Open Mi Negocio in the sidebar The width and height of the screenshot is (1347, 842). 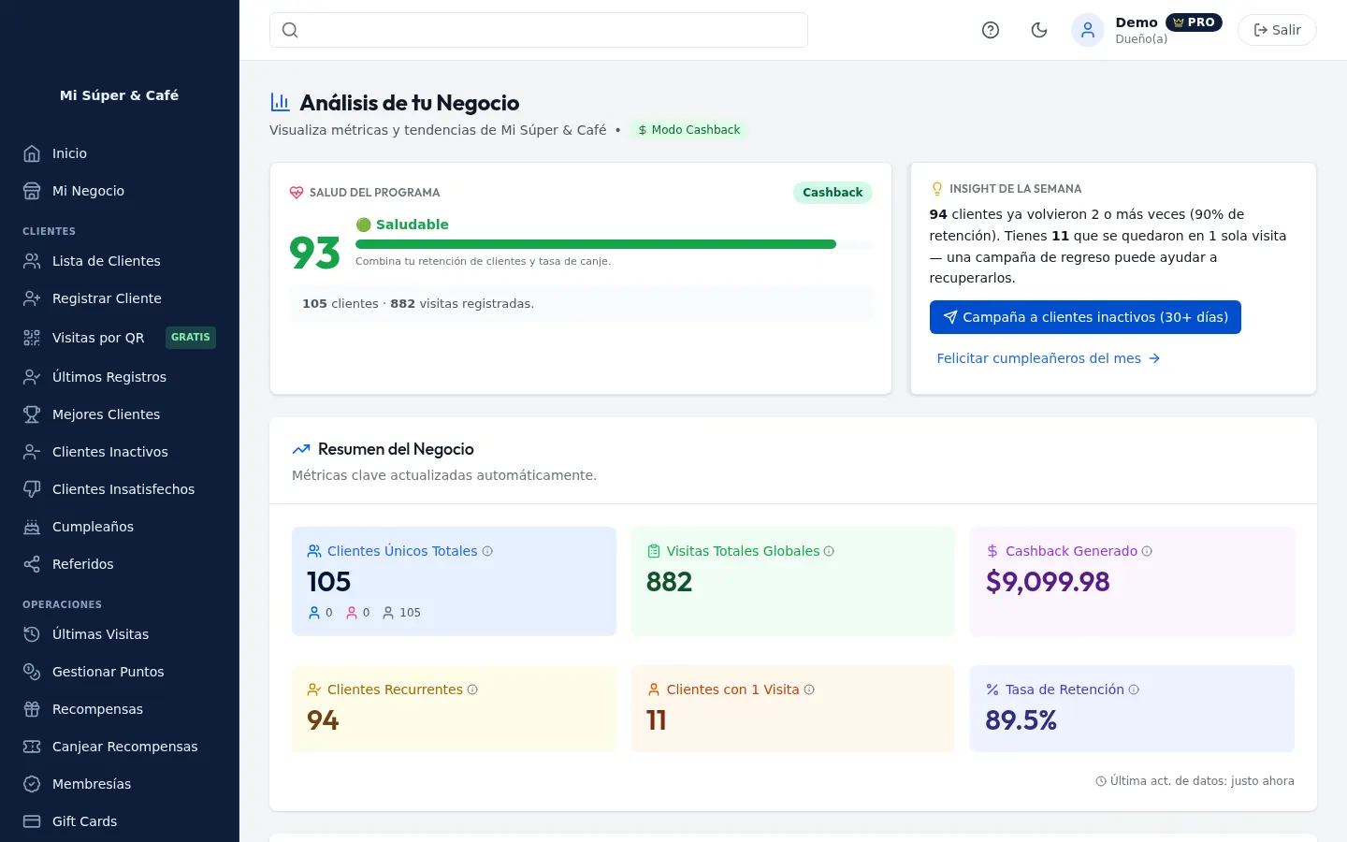[x=120, y=191]
